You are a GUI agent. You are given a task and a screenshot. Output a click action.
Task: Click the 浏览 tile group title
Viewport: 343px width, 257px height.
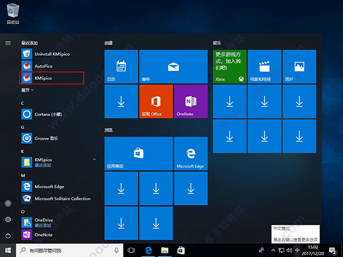[109, 130]
